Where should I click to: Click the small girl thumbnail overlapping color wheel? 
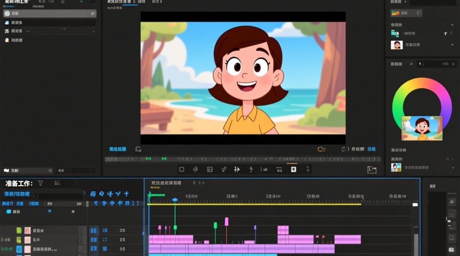click(422, 128)
